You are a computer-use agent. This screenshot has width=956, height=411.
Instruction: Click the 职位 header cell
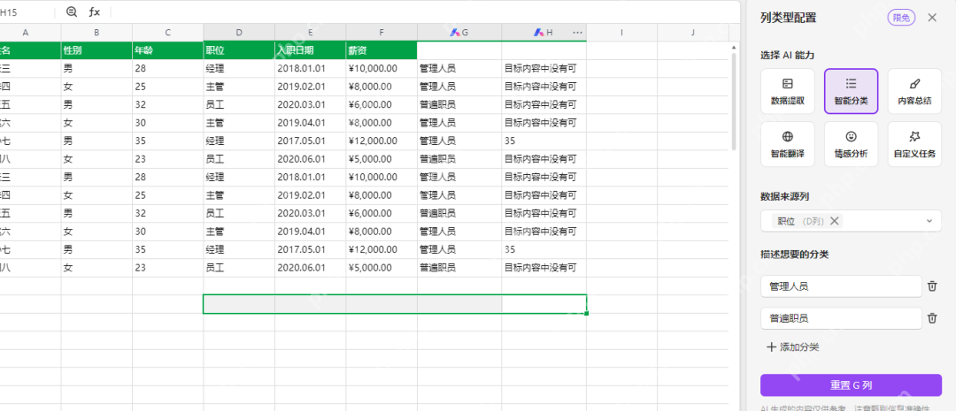click(x=239, y=50)
